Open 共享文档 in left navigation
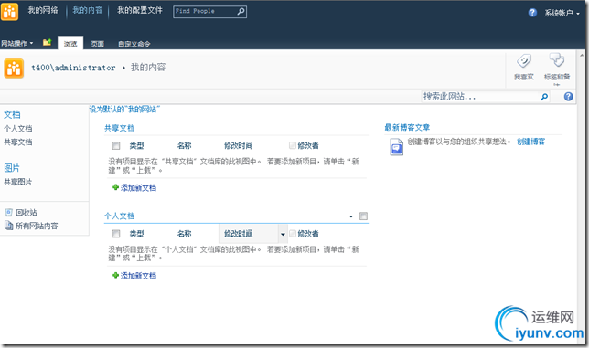The height and width of the screenshot is (348, 589). [x=18, y=142]
